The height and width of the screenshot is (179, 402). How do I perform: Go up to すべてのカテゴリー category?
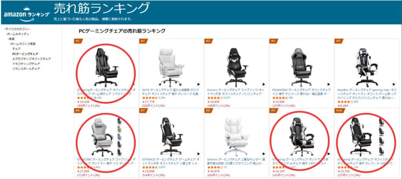pyautogui.click(x=17, y=29)
